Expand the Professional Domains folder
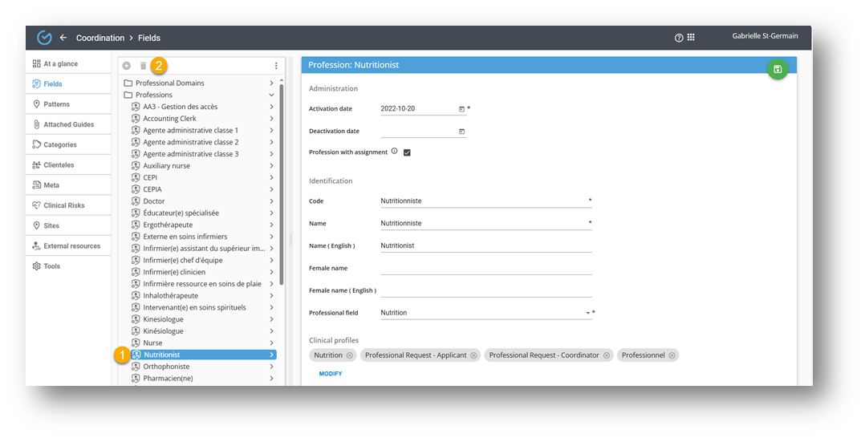The width and height of the screenshot is (865, 438). click(272, 83)
